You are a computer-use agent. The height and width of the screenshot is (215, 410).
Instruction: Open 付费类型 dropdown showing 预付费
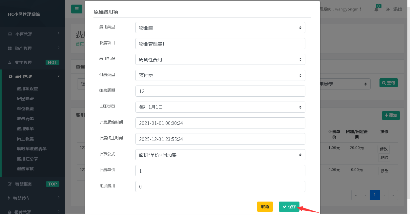220,75
